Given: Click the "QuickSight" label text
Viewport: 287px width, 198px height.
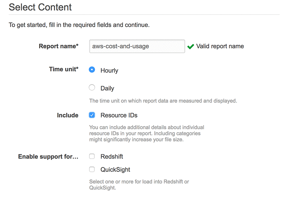Looking at the screenshot, I should (115, 170).
